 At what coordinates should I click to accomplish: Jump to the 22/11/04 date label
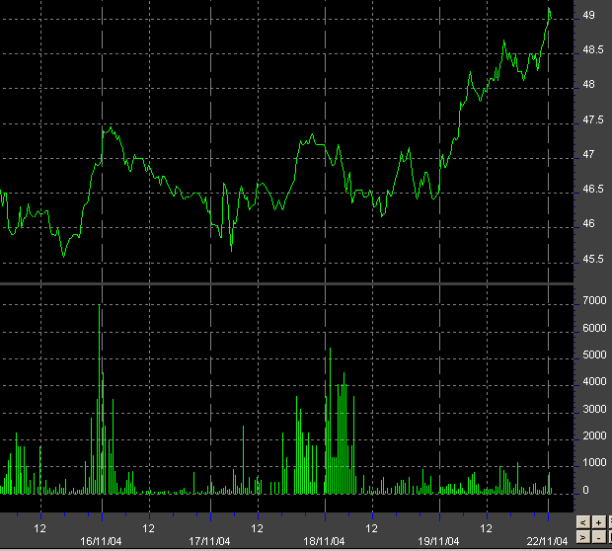pyautogui.click(x=548, y=540)
